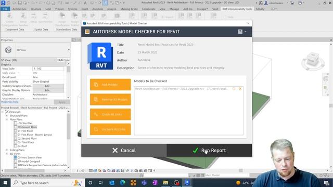Open Microsoft Edge from the taskbar
The width and height of the screenshot is (333, 187).
(x=123, y=183)
